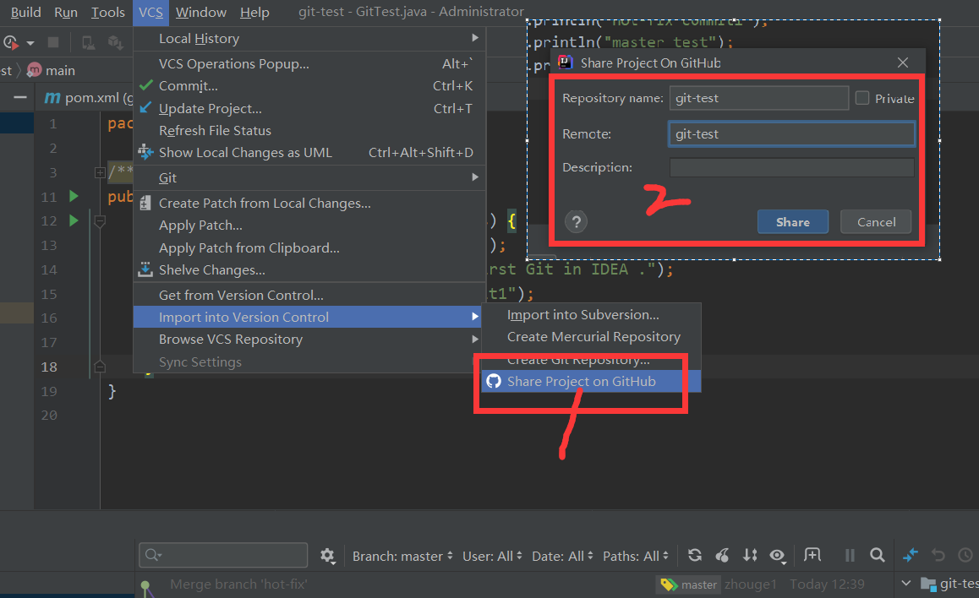Open the Paths: All filter dropdown
The image size is (979, 598).
[x=636, y=556]
